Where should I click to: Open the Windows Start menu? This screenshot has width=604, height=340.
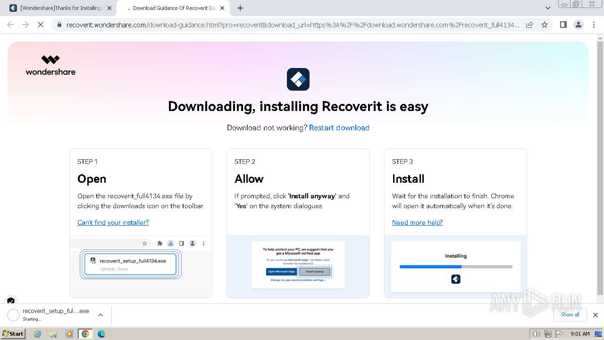point(13,333)
